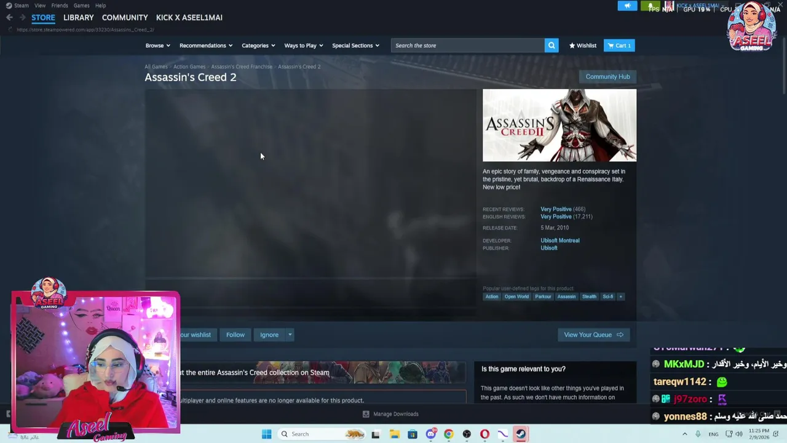The image size is (787, 443).
Task: Expand the Ways to Play dropdown
Action: pyautogui.click(x=304, y=46)
